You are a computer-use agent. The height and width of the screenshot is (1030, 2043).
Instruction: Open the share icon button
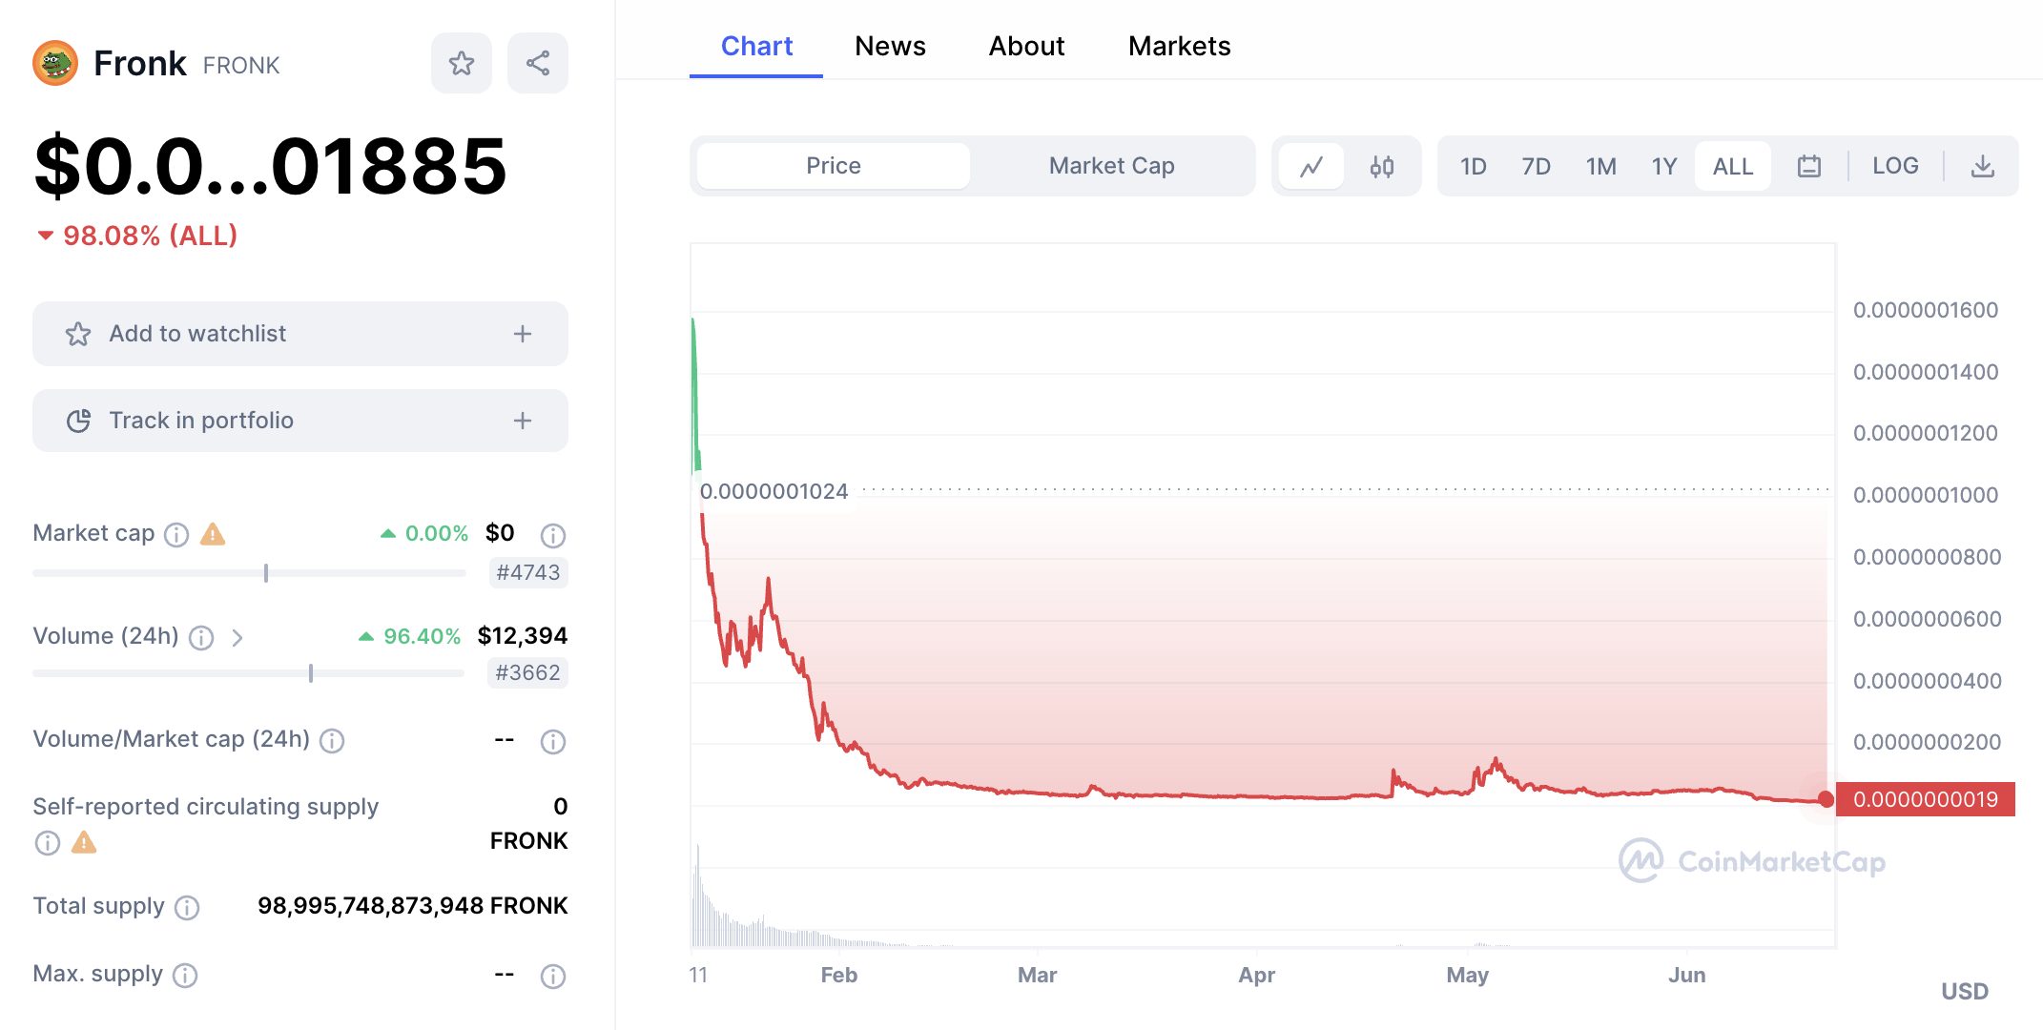pyautogui.click(x=538, y=63)
